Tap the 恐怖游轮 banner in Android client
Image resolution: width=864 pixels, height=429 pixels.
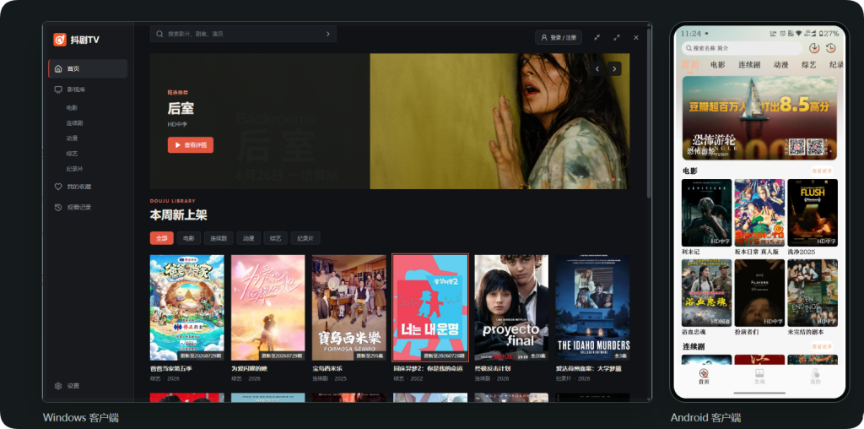pos(759,118)
